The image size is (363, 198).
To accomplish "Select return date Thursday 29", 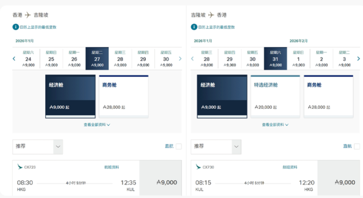I will (x=230, y=59).
